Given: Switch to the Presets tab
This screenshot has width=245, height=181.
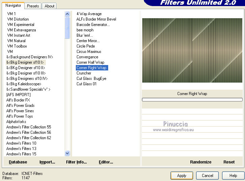Looking at the screenshot, I should click(x=33, y=6).
